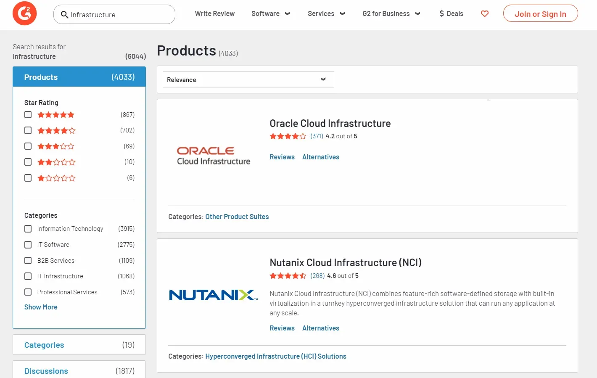
Task: Open Alternatives for Nutanix Cloud Infrastructure
Action: tap(320, 328)
